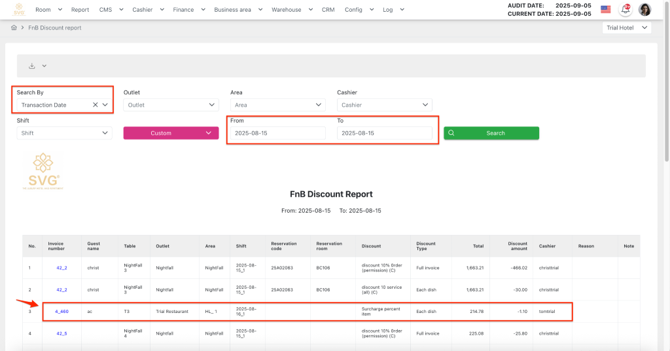
Task: Open the Cashier menu in navbar
Action: tap(147, 10)
